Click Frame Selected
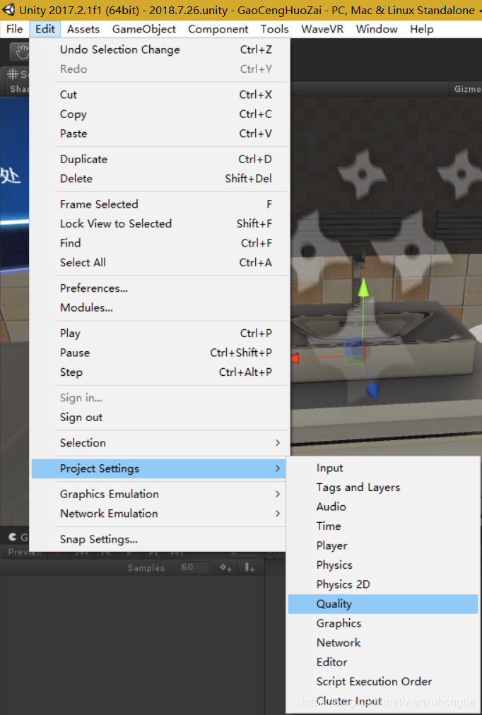The image size is (482, 715). 159,203
